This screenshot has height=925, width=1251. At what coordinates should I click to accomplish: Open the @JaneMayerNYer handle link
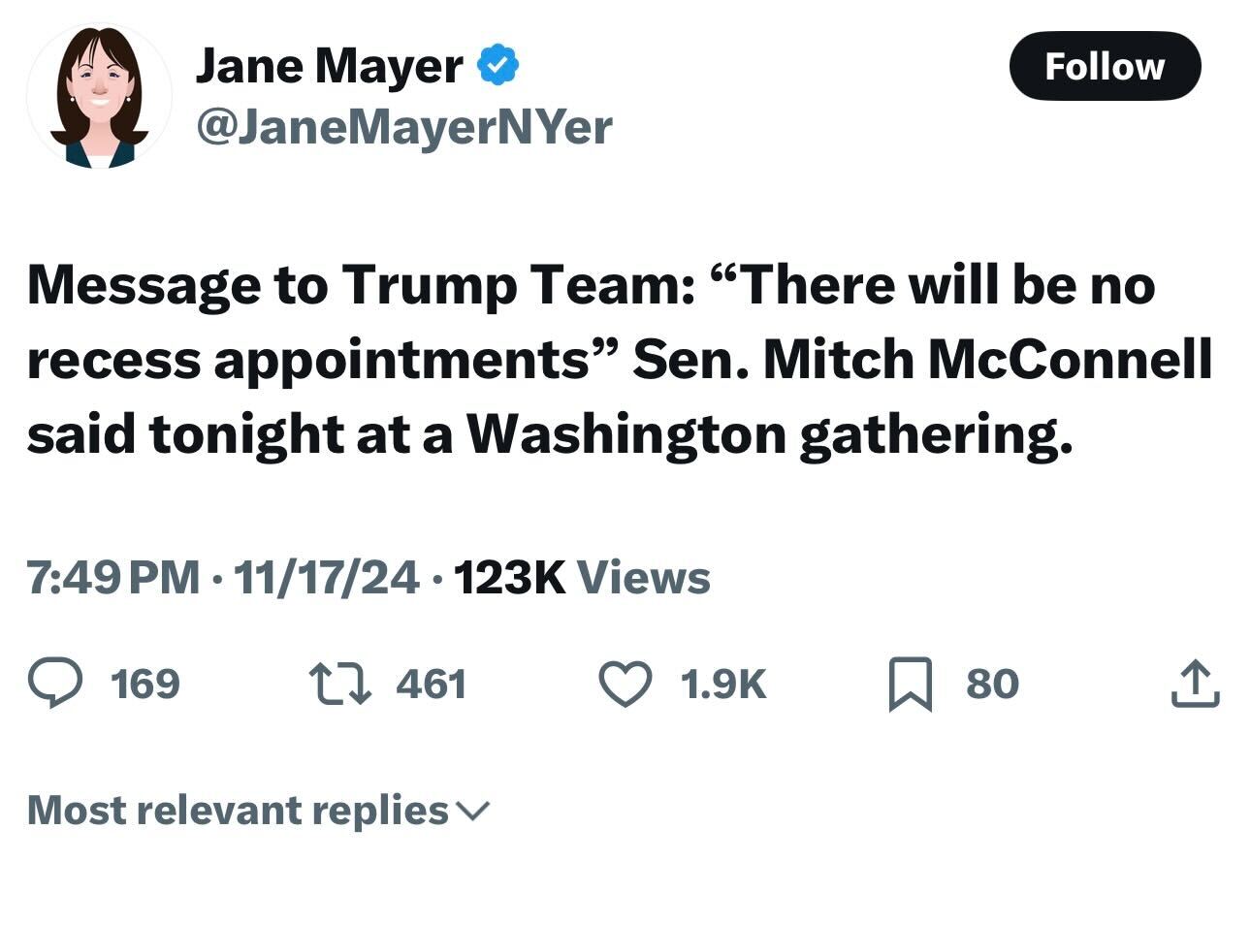click(403, 127)
